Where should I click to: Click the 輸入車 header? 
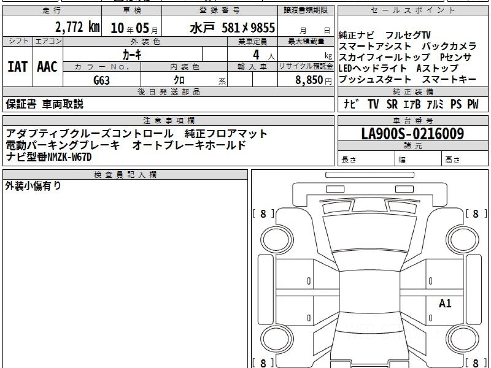click(x=252, y=67)
